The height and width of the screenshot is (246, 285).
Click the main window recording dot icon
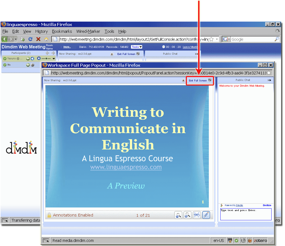coord(112,54)
